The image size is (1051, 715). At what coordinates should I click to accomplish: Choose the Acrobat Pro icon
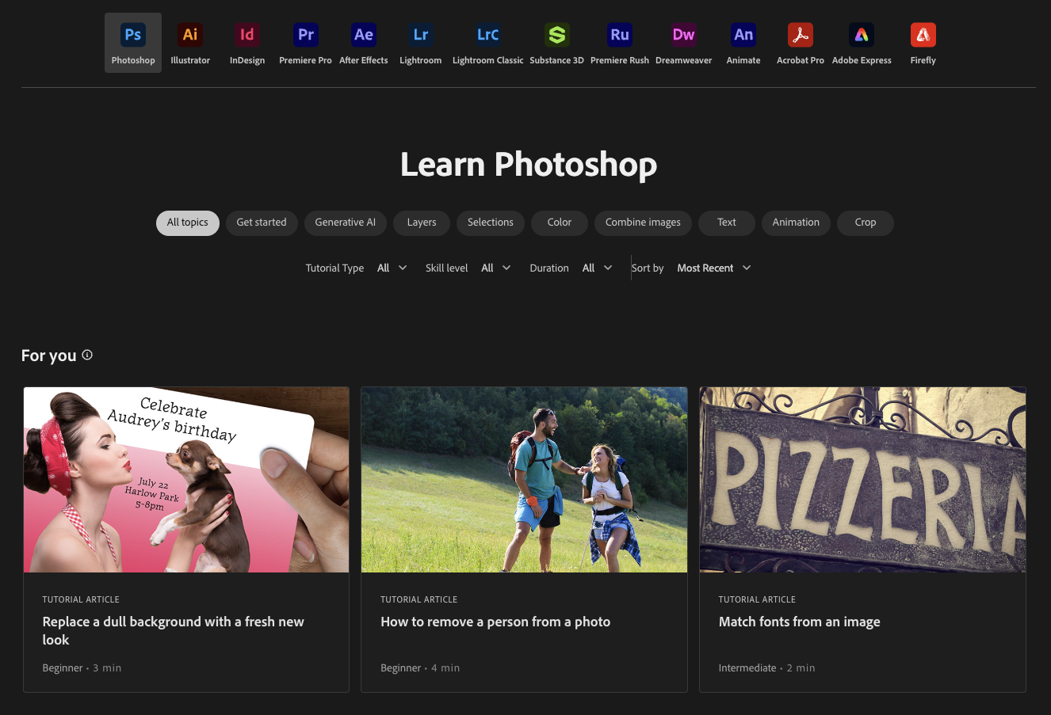point(801,35)
